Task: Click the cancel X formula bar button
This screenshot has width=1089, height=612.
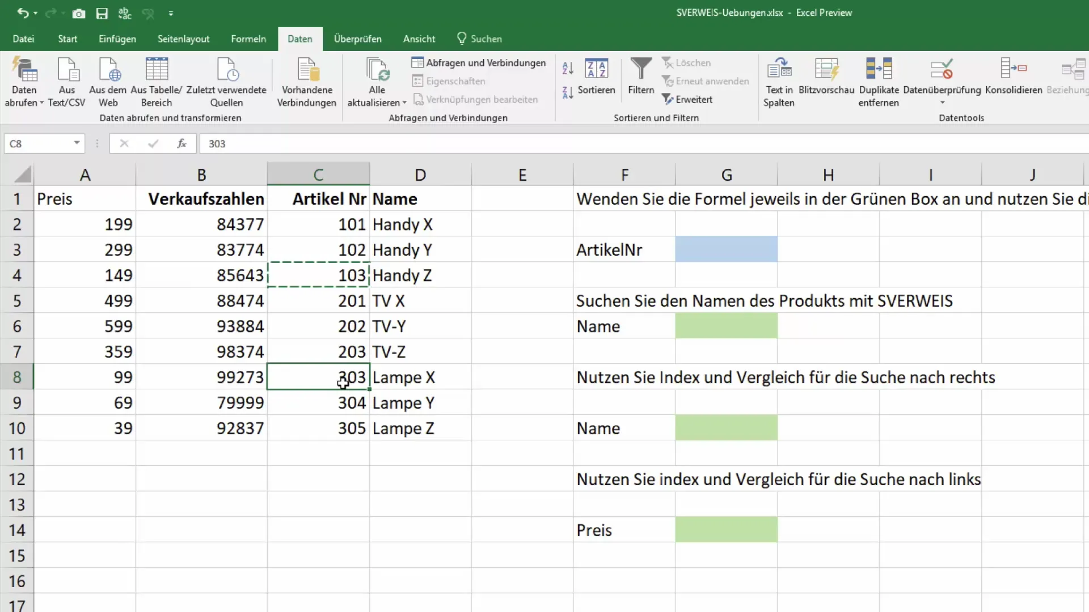Action: coord(124,143)
